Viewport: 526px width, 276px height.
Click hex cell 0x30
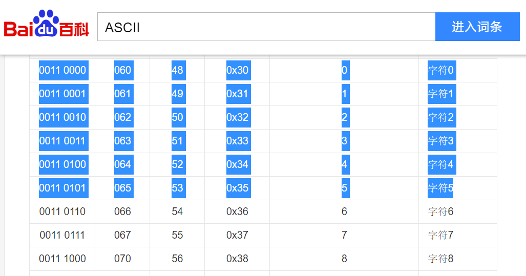point(238,71)
